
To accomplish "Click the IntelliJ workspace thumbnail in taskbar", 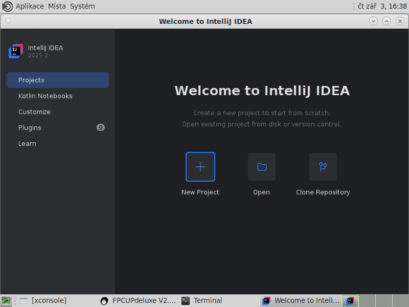I will [350, 301].
